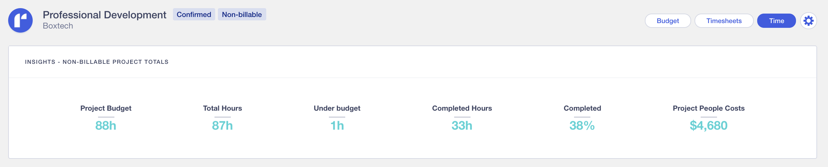Click the 87h total hours value

coord(222,126)
